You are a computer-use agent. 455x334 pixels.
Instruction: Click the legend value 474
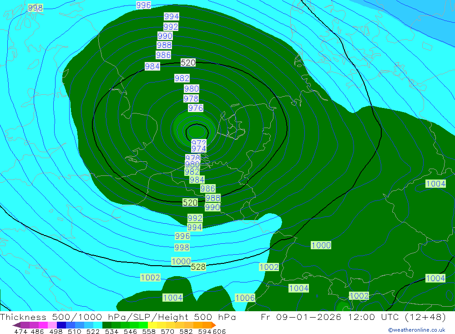[x=20, y=332]
